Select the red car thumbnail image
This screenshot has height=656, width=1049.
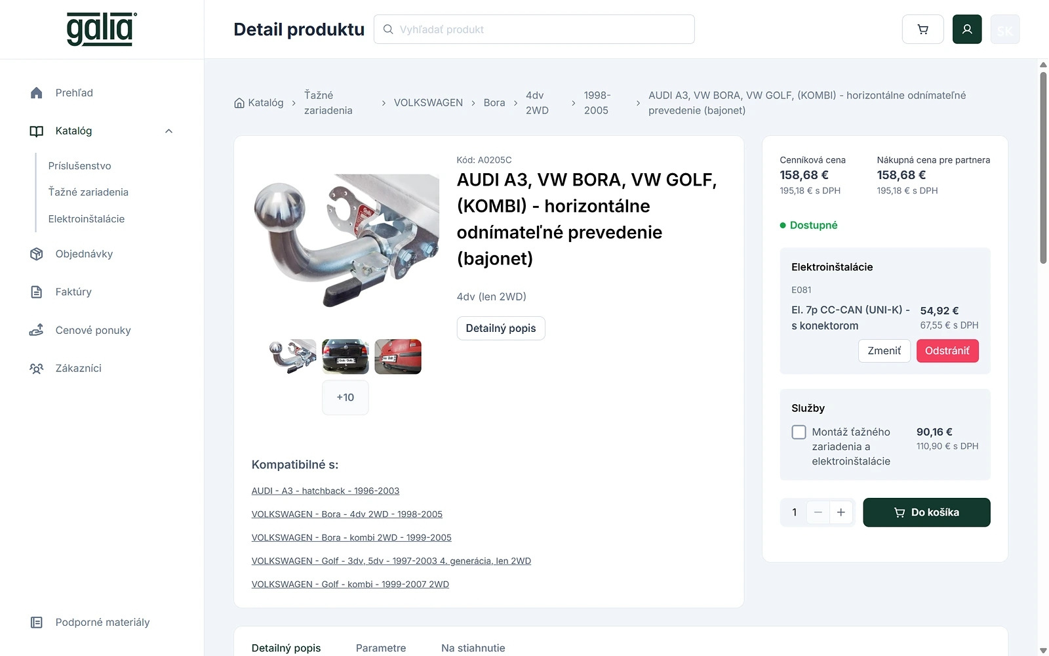(x=398, y=357)
